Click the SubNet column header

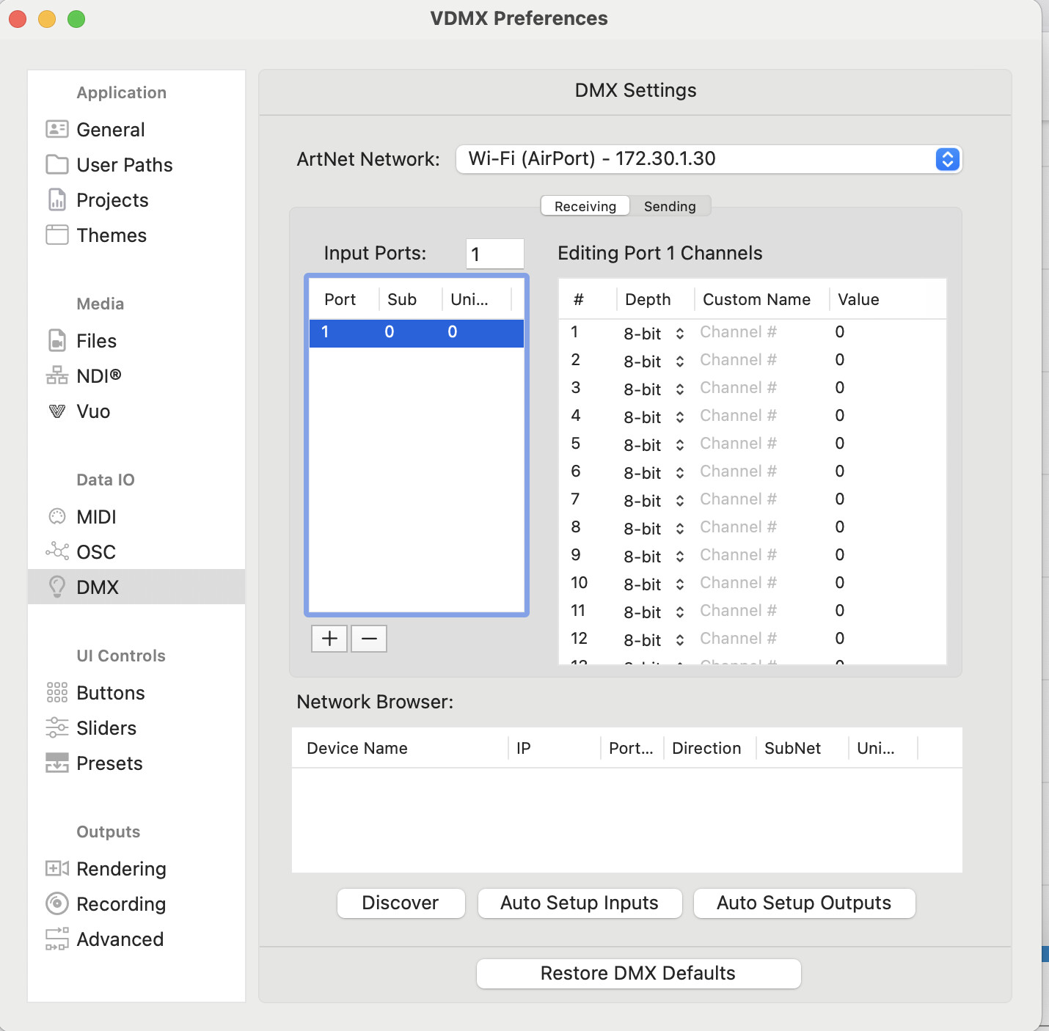pos(803,748)
